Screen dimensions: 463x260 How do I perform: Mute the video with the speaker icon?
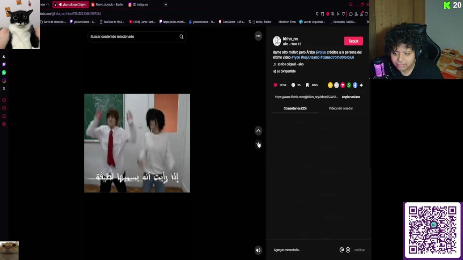coord(258,250)
